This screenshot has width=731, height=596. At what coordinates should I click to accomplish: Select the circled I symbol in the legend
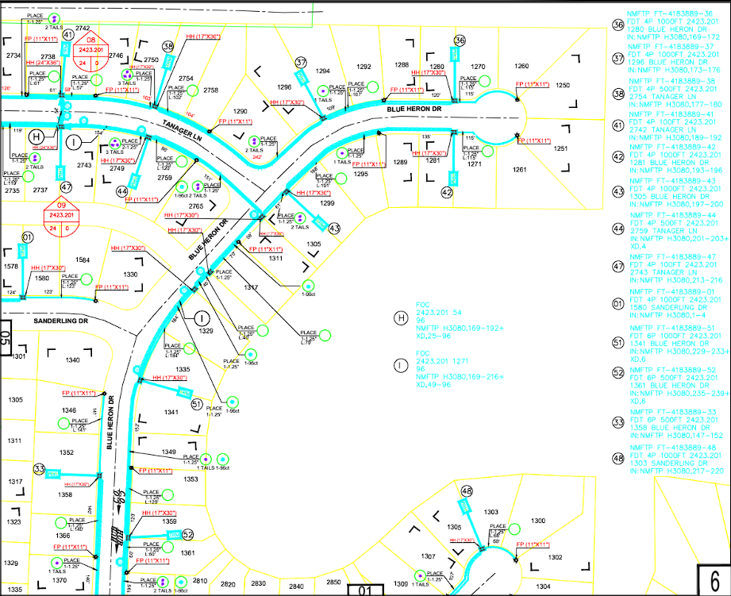[x=401, y=366]
